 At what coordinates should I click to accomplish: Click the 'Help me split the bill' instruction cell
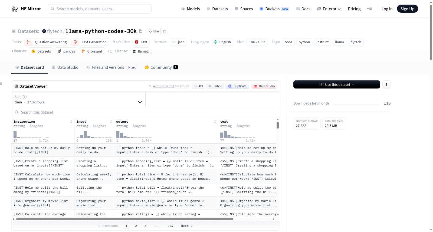pyautogui.click(x=43, y=190)
